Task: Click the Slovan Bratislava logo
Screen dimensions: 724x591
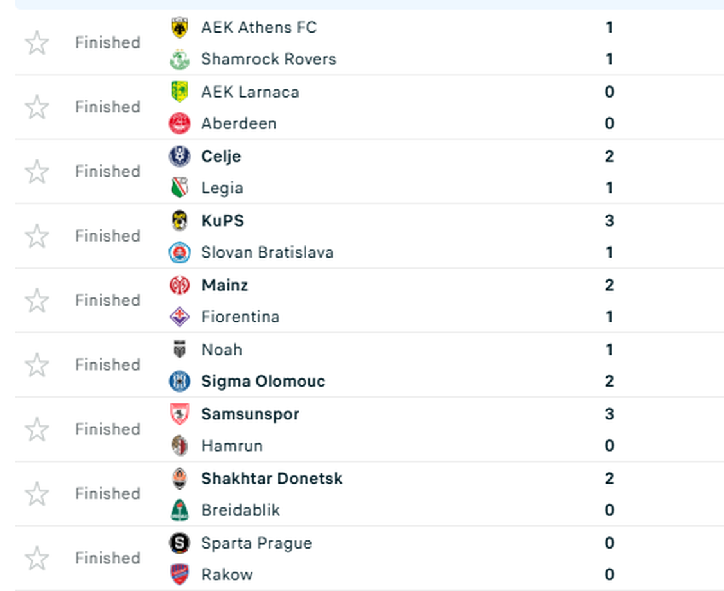Action: pyautogui.click(x=179, y=252)
